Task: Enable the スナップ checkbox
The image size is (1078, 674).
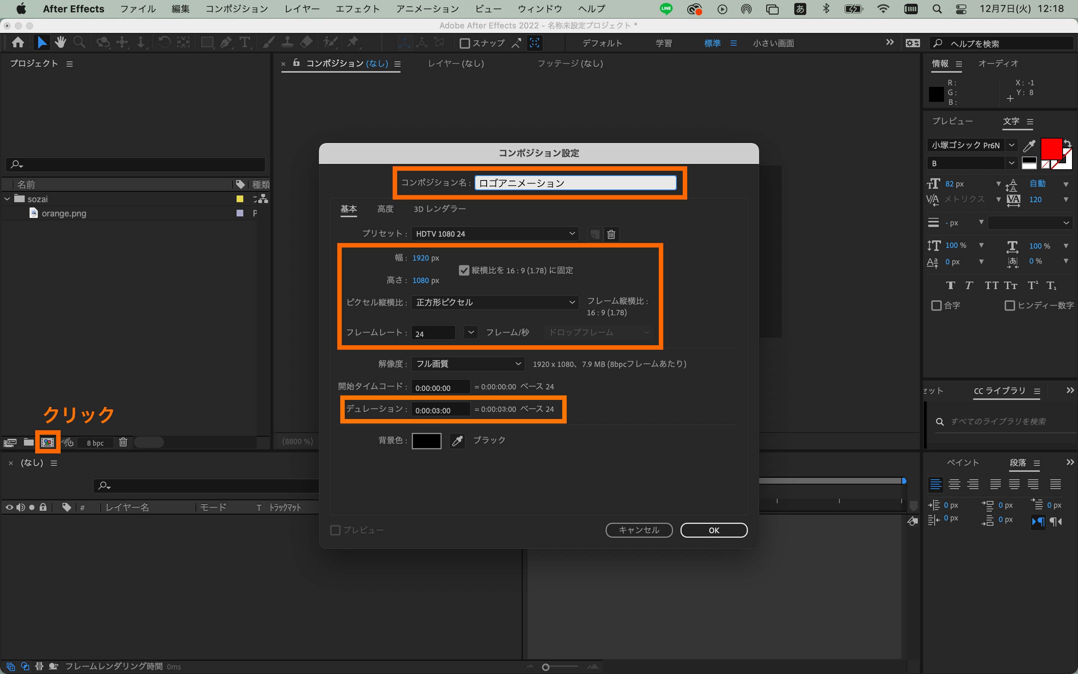Action: (465, 43)
